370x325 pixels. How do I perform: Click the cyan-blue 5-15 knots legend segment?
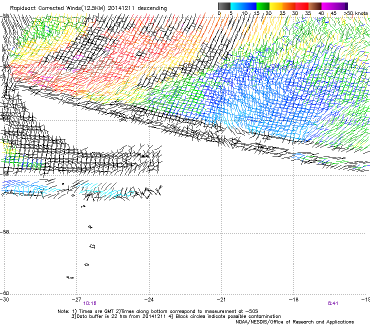click(x=243, y=6)
